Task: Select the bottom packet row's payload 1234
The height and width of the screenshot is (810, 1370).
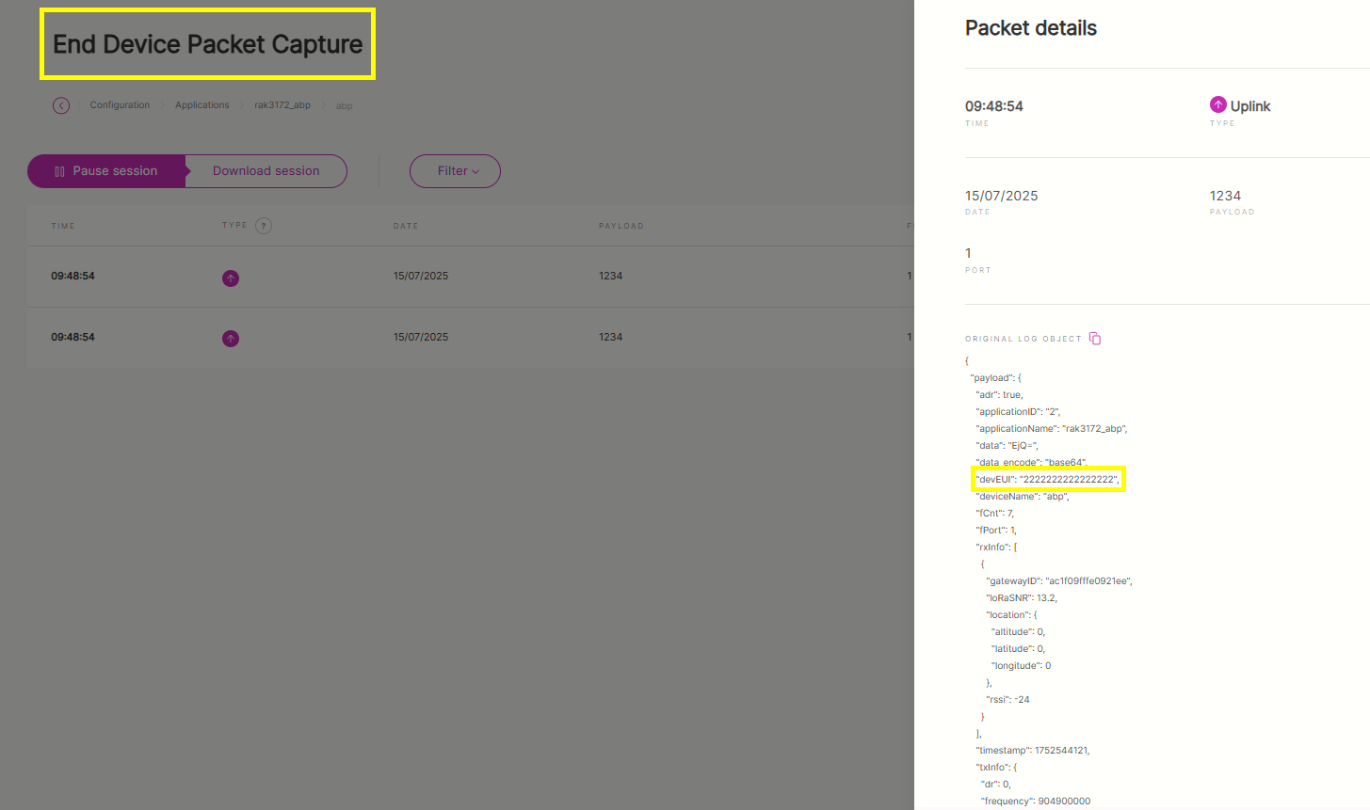Action: click(611, 337)
